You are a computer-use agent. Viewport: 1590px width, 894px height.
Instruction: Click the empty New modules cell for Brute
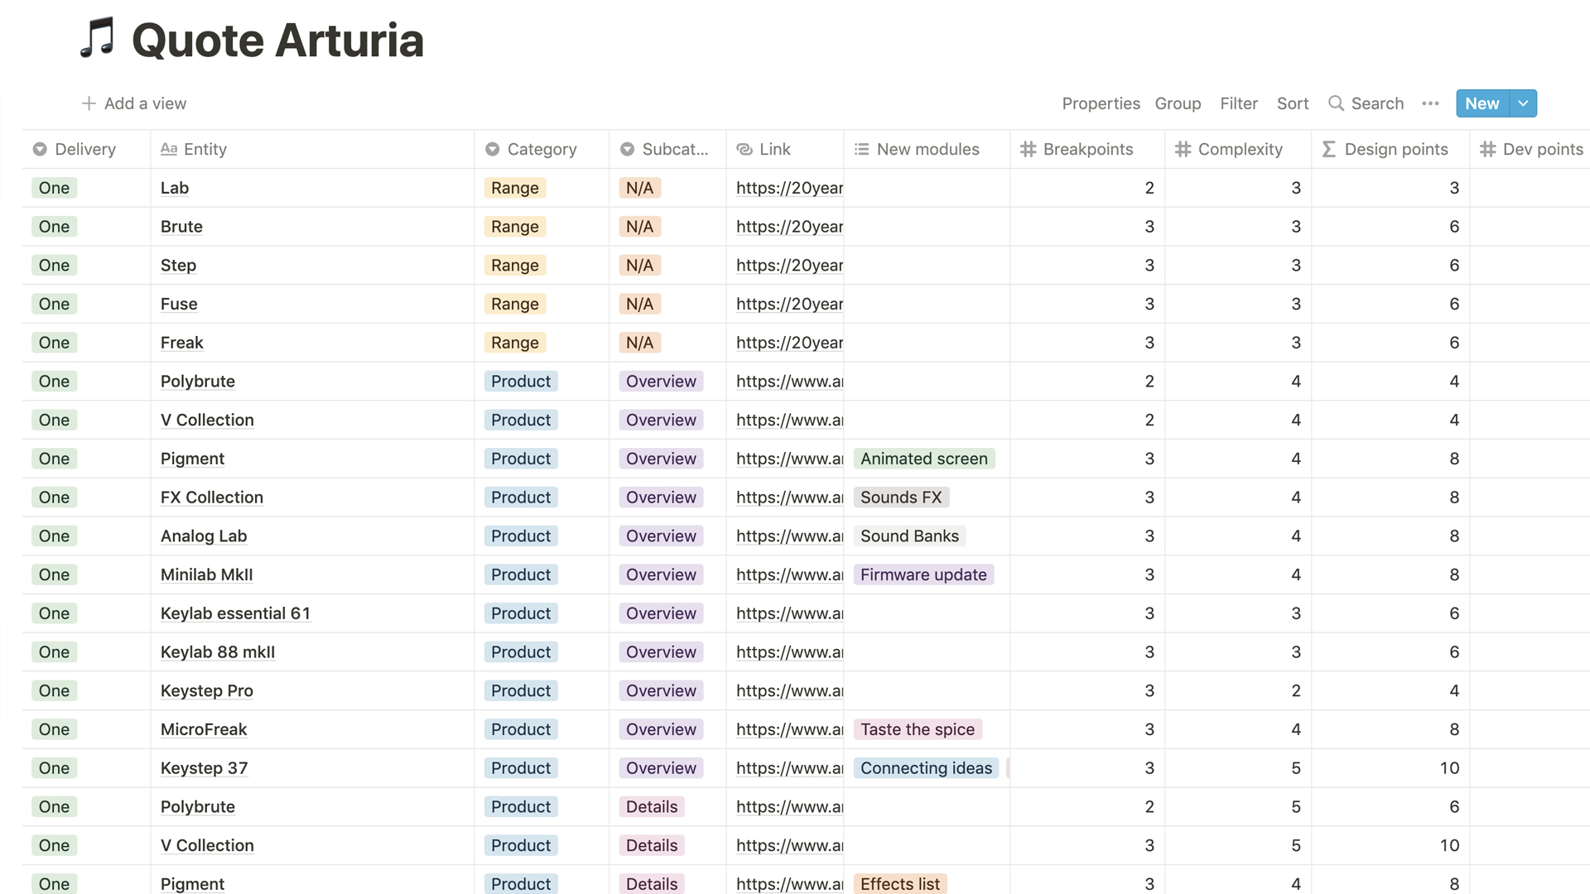pos(927,227)
